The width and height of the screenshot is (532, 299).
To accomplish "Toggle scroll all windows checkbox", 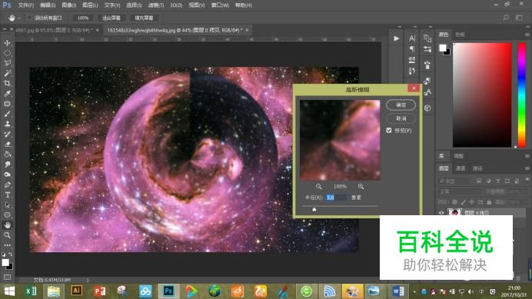I will 29,18.
